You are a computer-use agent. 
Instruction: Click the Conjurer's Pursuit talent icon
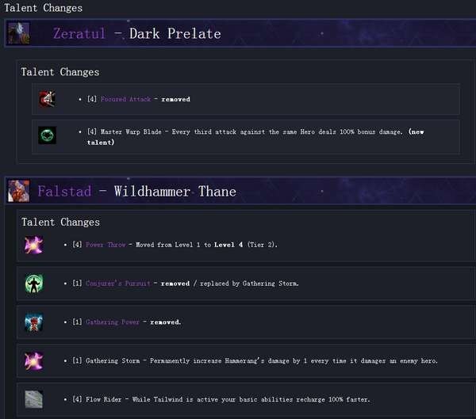(33, 284)
